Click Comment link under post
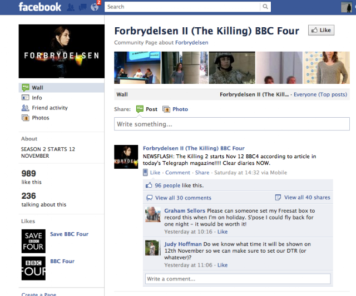 point(177,173)
